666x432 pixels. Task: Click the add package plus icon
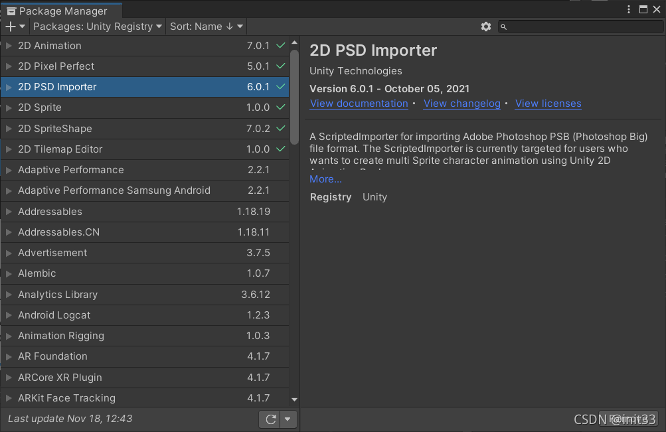tap(11, 27)
